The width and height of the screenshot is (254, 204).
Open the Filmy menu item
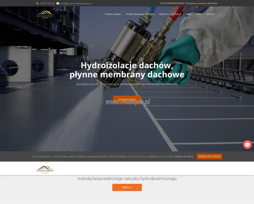click(x=189, y=14)
